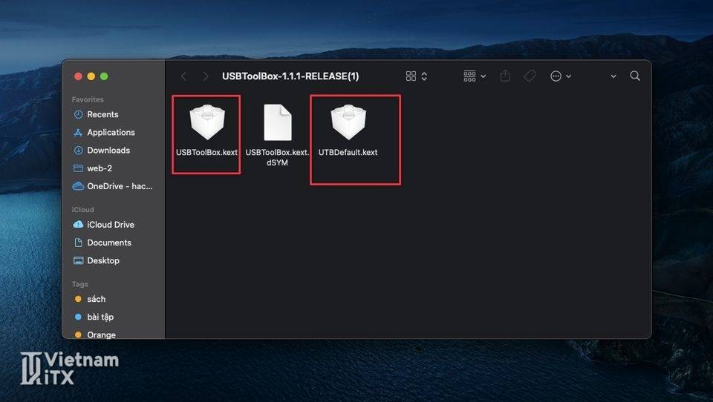Select the sách tag in sidebar

(96, 299)
